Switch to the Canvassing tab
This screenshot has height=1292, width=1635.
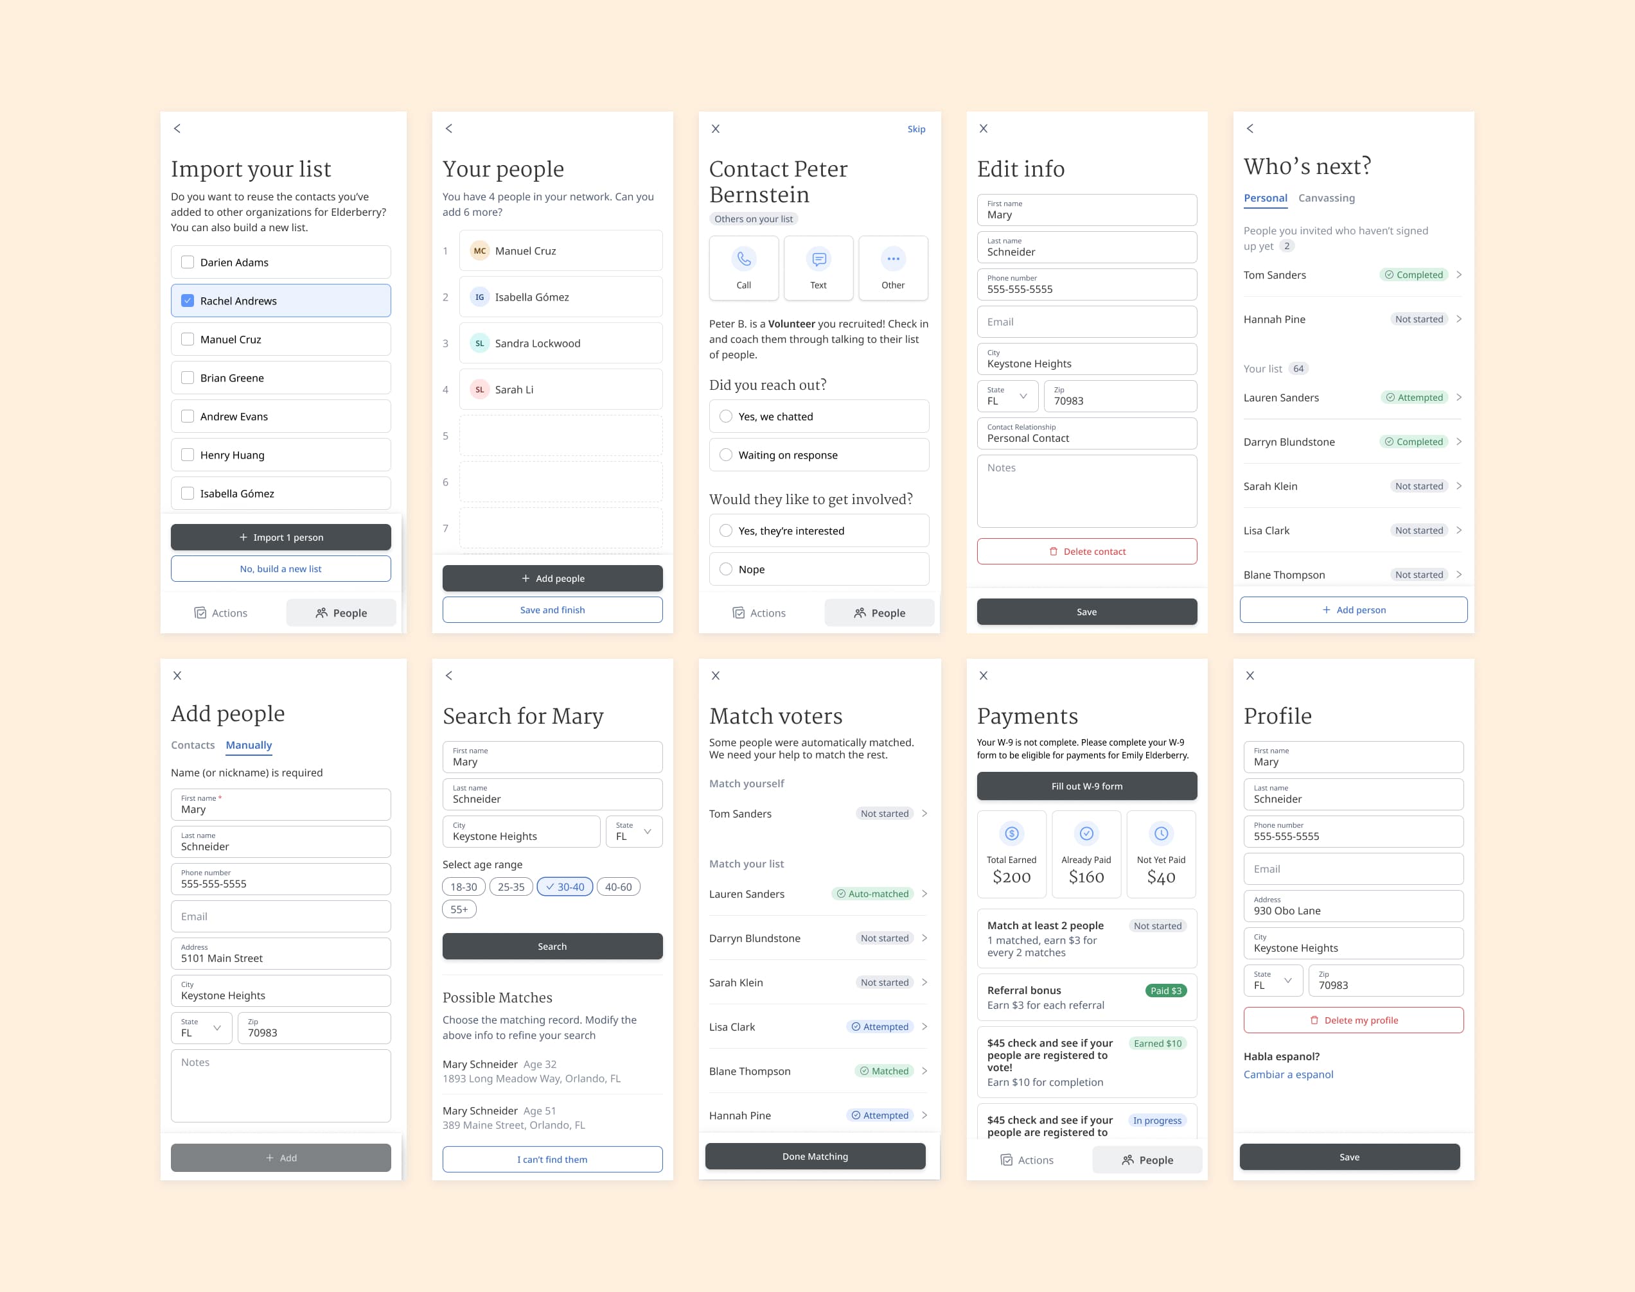pos(1327,198)
